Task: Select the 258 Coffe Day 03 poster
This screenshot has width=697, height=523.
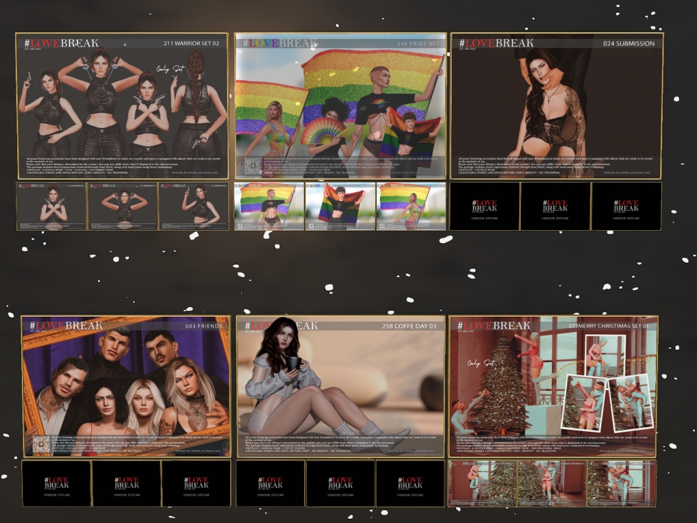Action: [340, 386]
